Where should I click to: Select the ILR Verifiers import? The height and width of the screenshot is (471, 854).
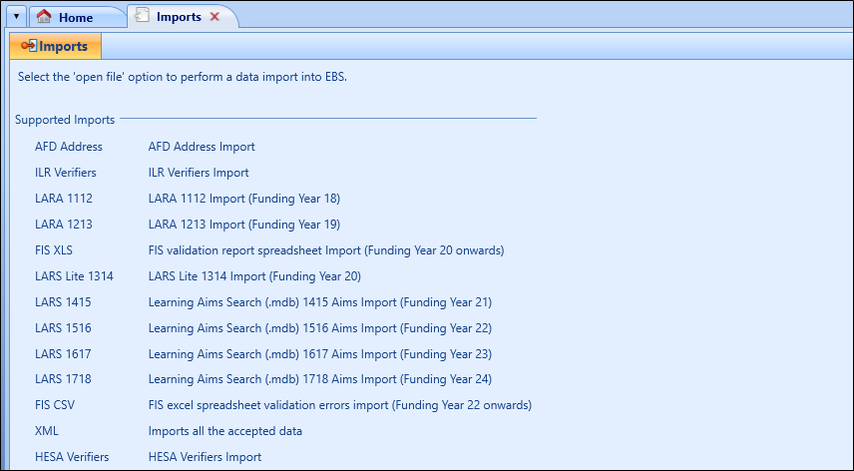pyautogui.click(x=66, y=173)
